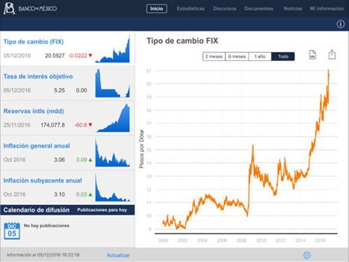The width and height of the screenshot is (349, 262).
Task: Tap the Tipo de cambio sparkline thumbnail
Action: tap(113, 49)
